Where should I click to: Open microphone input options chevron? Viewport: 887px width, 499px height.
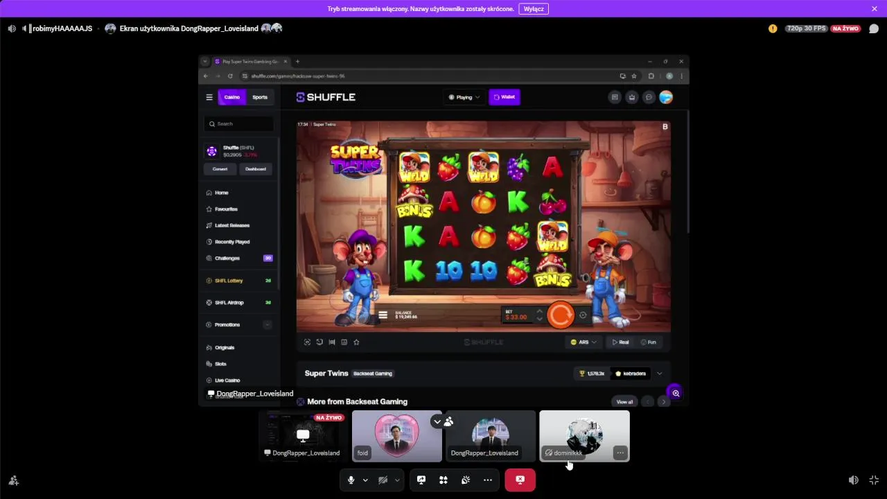tap(365, 480)
